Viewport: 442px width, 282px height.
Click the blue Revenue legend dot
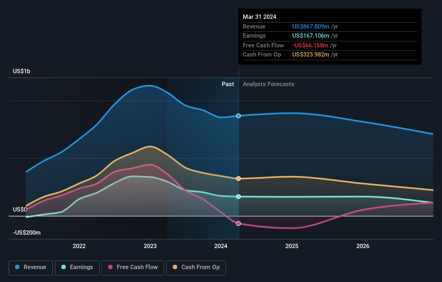click(17, 267)
